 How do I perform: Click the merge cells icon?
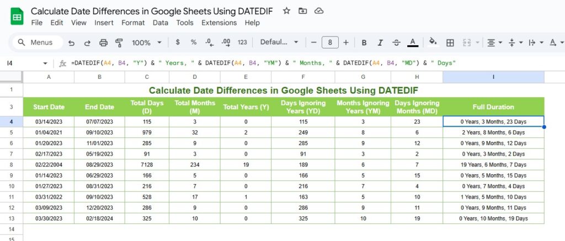(467, 42)
